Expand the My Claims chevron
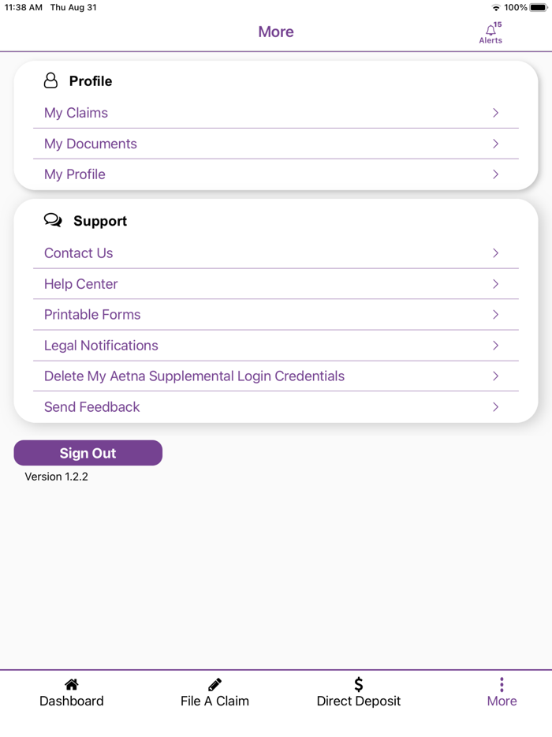Viewport: 552px width, 737px height. tap(496, 113)
